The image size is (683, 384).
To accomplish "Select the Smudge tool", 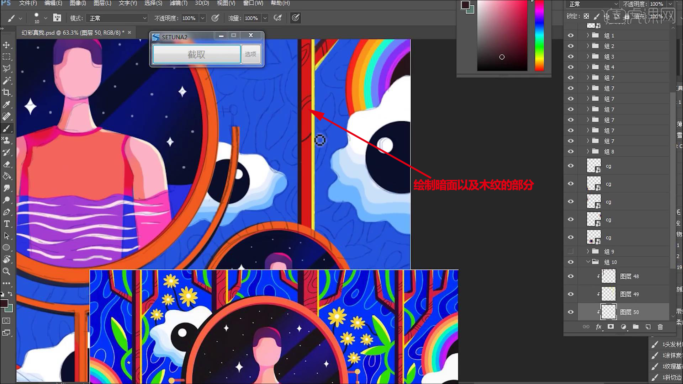I will point(6,188).
